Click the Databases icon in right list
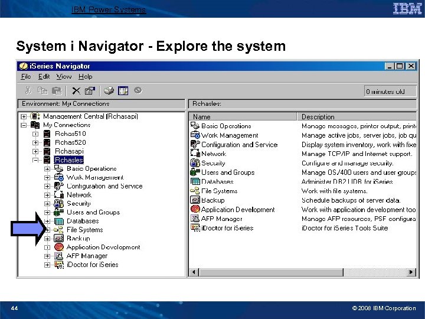The width and height of the screenshot is (425, 319). coord(195,181)
